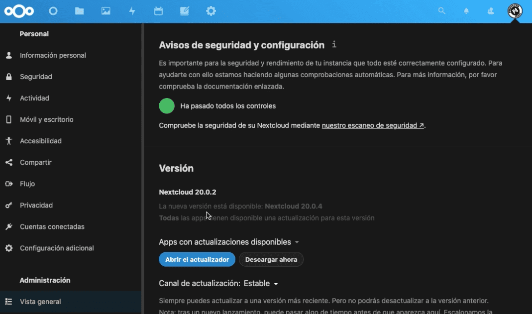Open the Files app from the top bar
The image size is (532, 314).
(x=79, y=10)
